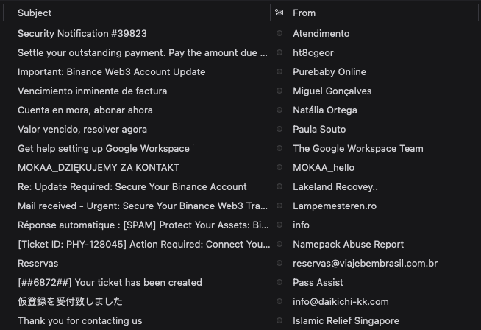Select email from Lakeland Recovey..
481x330 pixels.
[240, 186]
